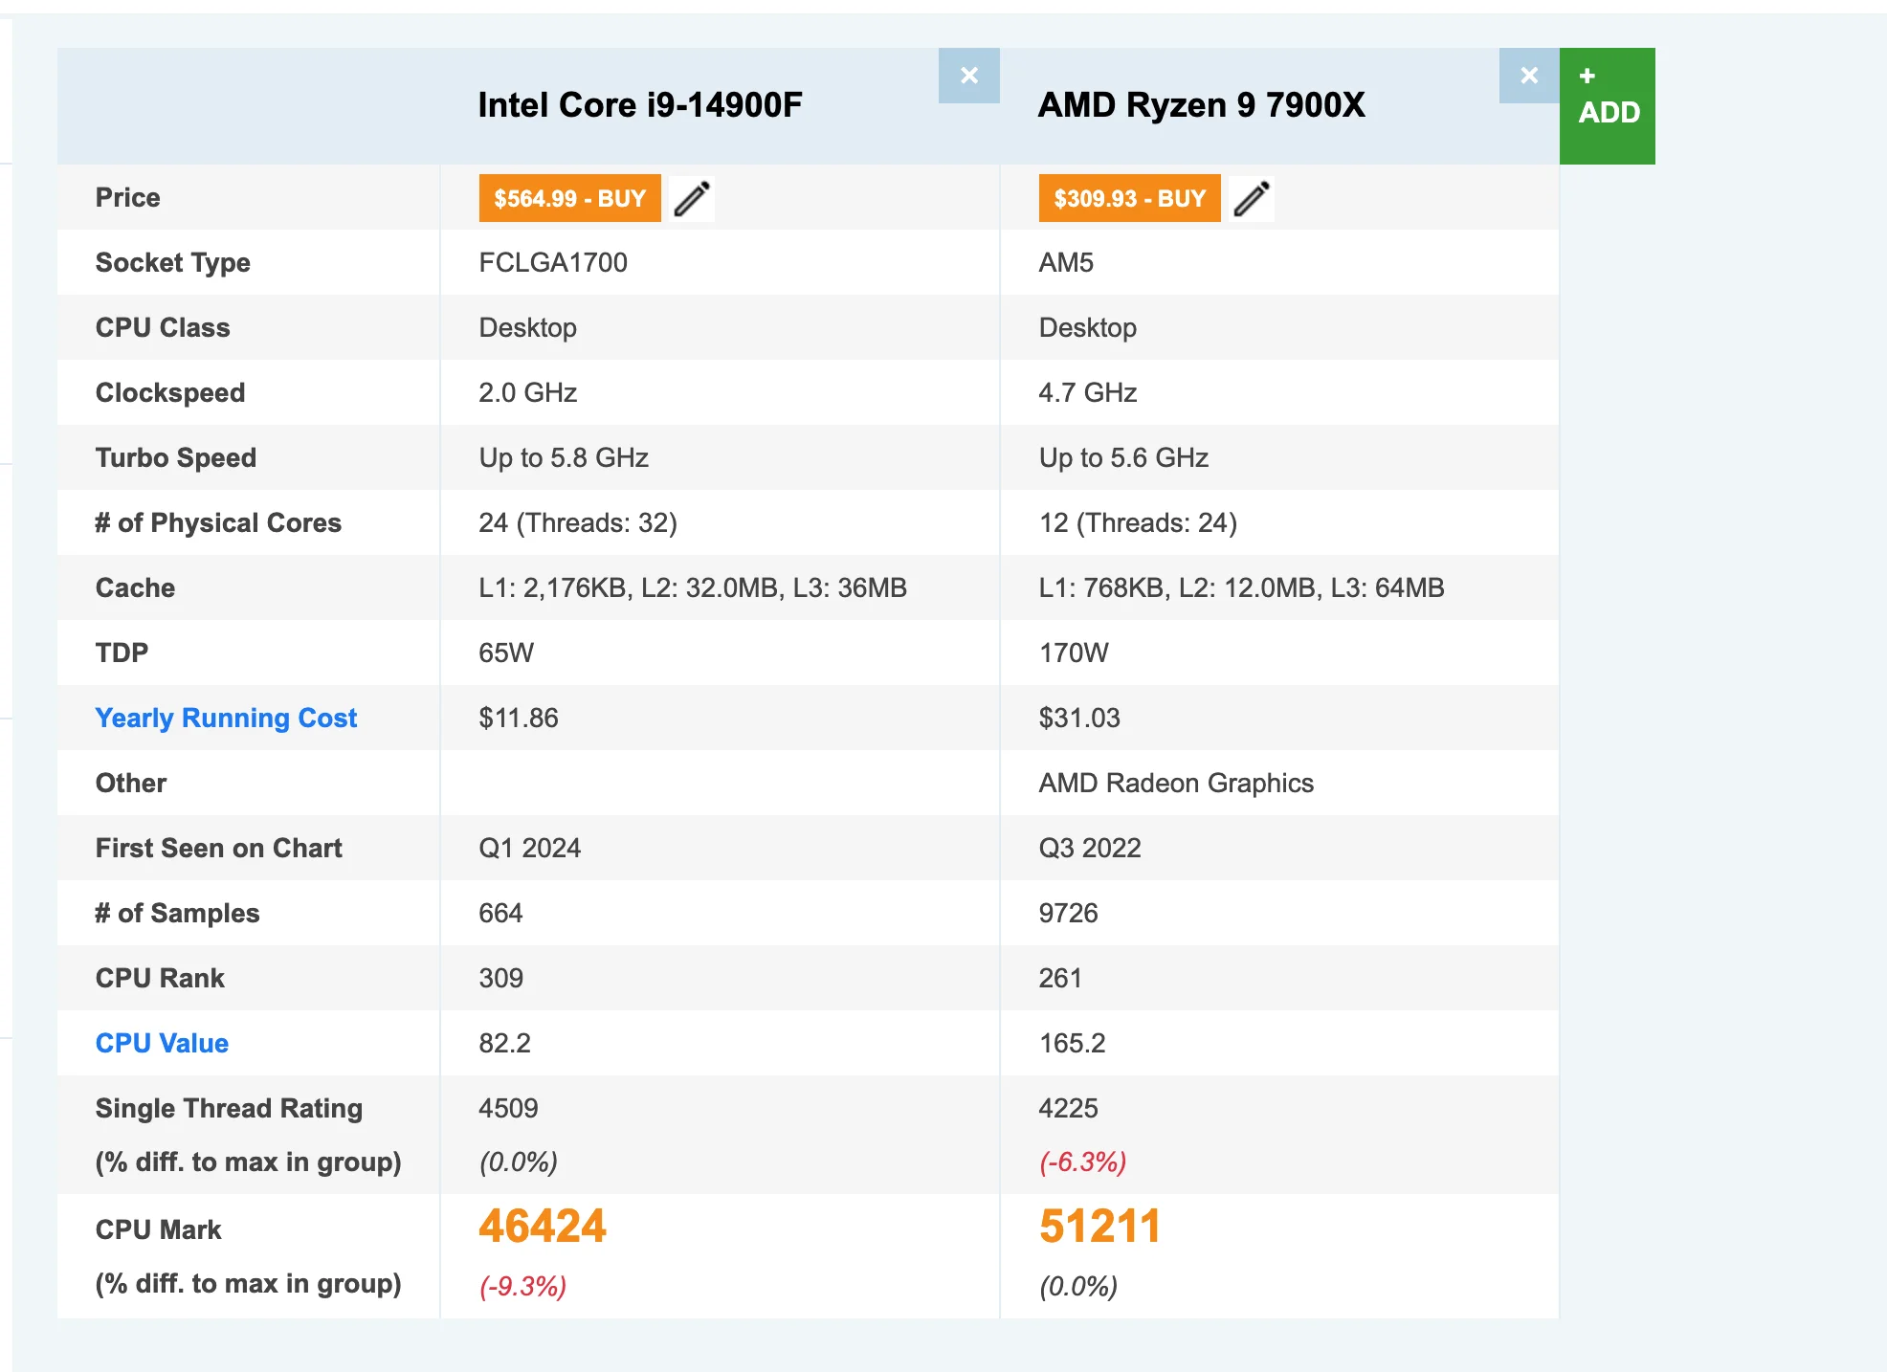
Task: Click the orange CPU Mark score 46424
Action: 543,1227
